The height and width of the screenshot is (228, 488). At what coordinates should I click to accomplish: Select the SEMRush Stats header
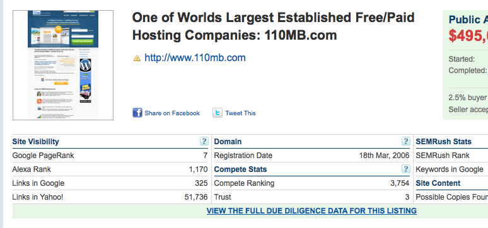pos(443,142)
